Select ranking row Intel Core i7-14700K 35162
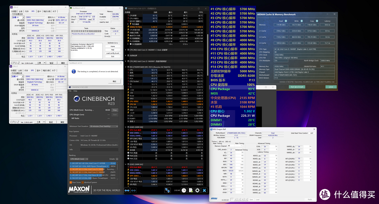This screenshot has height=204, width=379. [x=93, y=163]
